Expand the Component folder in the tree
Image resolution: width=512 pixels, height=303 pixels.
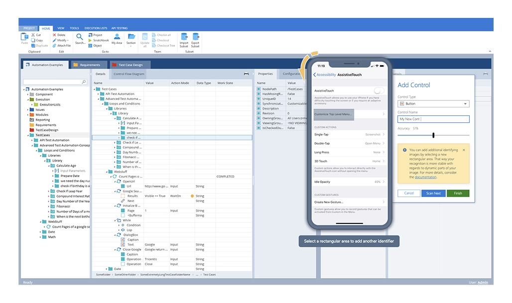(x=28, y=95)
